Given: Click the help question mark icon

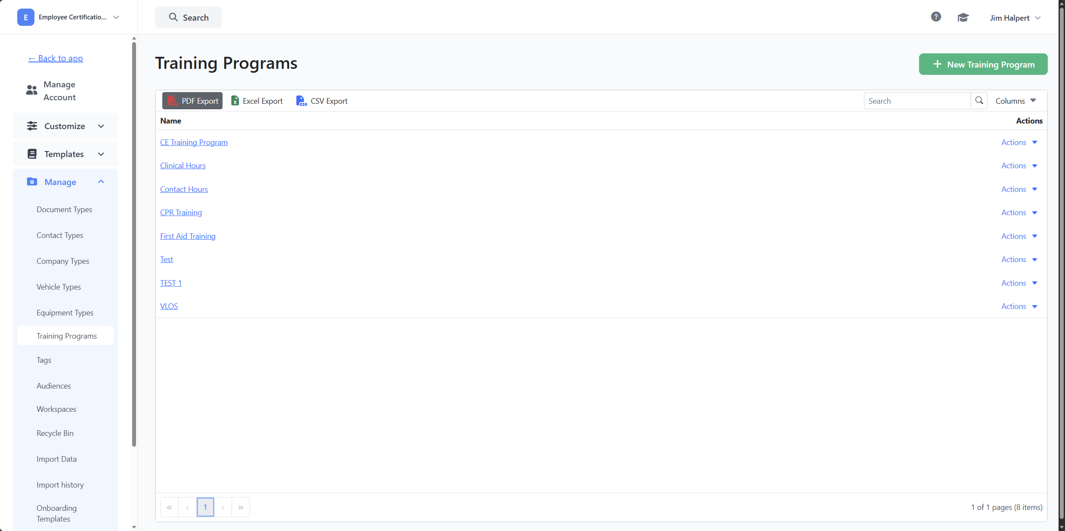Looking at the screenshot, I should (936, 17).
